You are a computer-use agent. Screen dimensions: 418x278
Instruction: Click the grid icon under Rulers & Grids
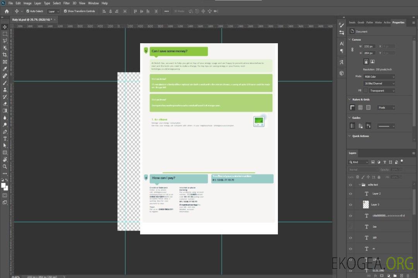pos(360,108)
